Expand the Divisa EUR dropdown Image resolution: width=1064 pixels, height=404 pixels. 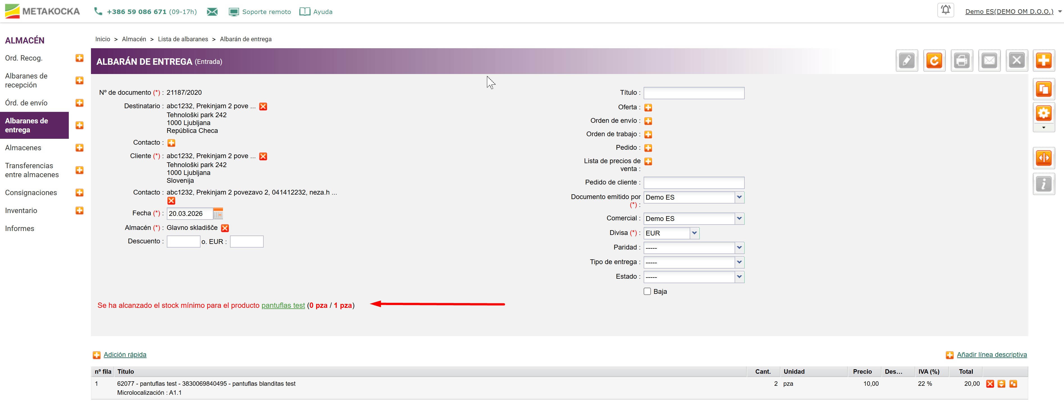694,233
